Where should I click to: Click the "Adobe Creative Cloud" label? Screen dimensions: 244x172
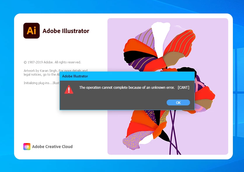pyautogui.click(x=52, y=147)
